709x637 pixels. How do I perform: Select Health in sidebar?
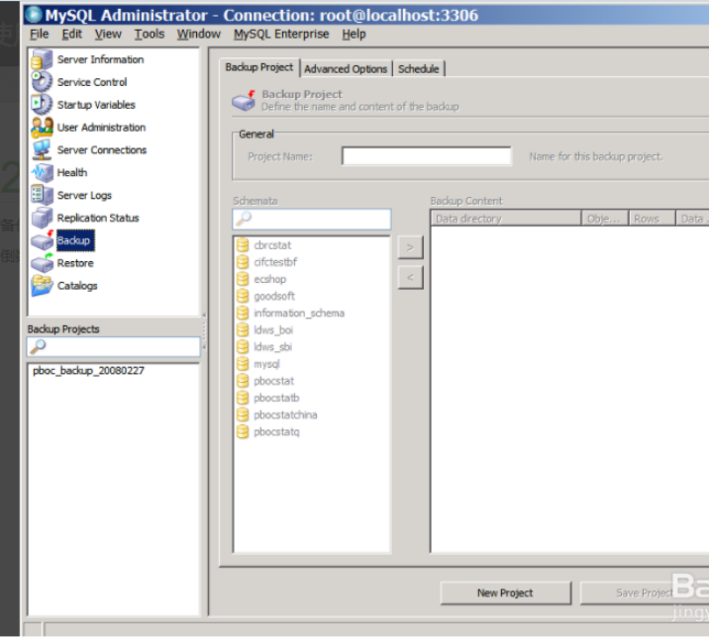72,172
